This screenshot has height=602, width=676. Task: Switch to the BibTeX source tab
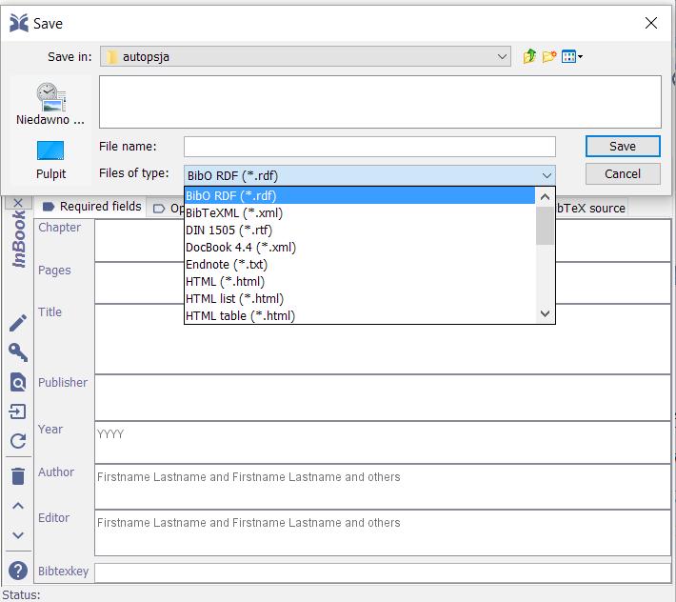click(590, 208)
